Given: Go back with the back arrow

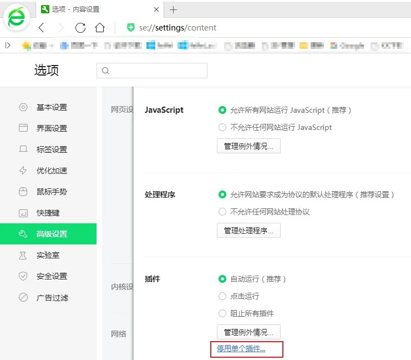Looking at the screenshot, I should (42, 28).
